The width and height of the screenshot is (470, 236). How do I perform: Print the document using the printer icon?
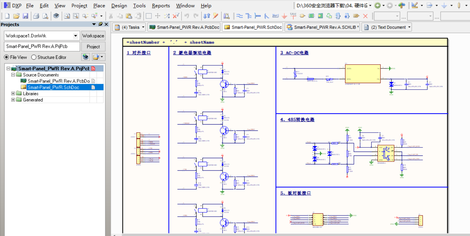point(36,16)
